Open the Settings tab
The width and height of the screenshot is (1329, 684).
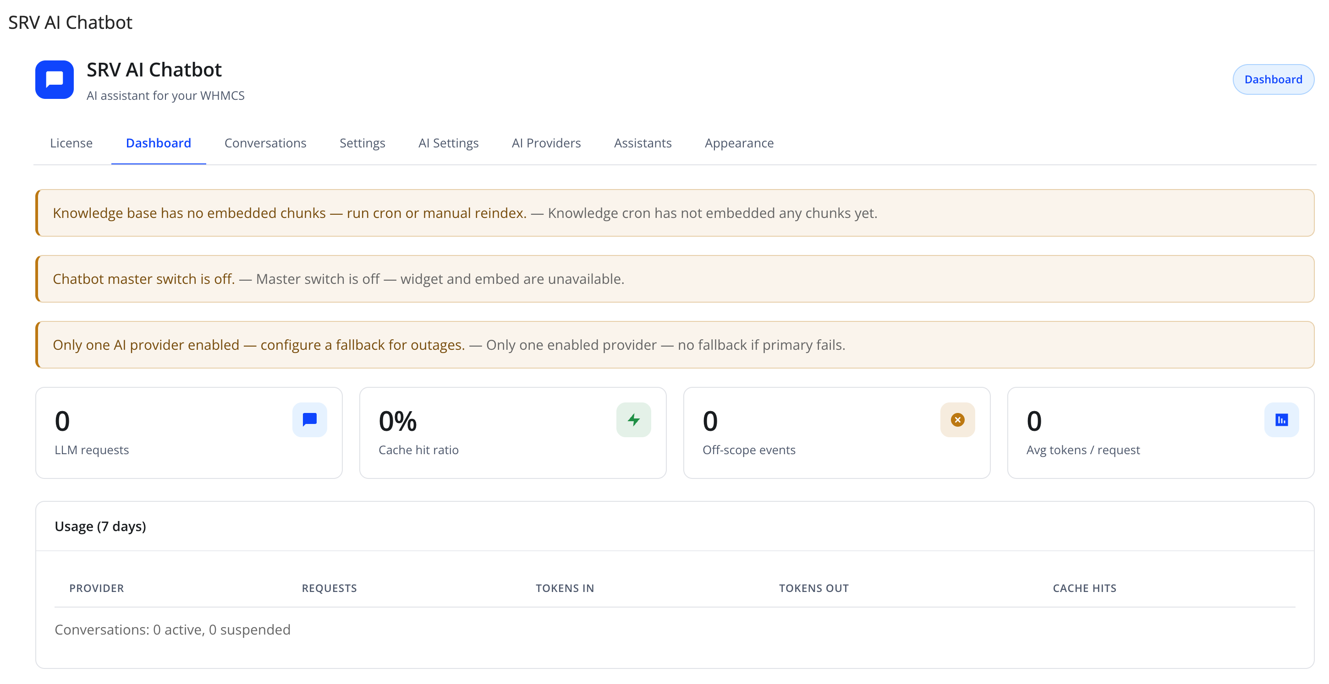click(362, 143)
